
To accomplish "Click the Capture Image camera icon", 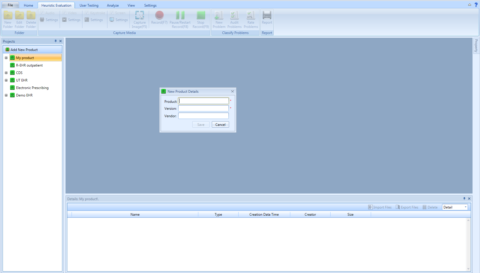I will click(x=140, y=15).
